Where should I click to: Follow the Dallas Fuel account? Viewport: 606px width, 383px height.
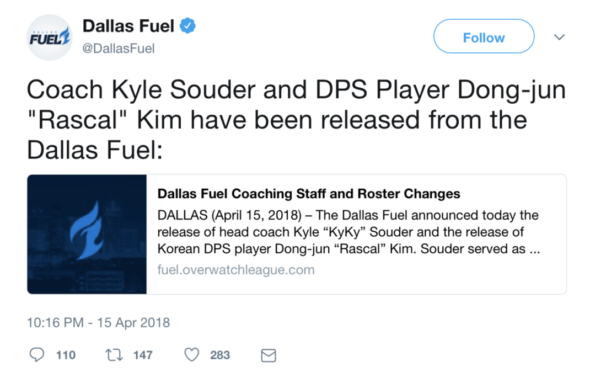[484, 38]
